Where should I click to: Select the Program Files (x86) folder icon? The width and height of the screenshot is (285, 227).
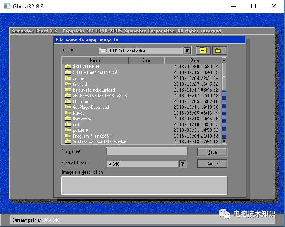[68, 136]
